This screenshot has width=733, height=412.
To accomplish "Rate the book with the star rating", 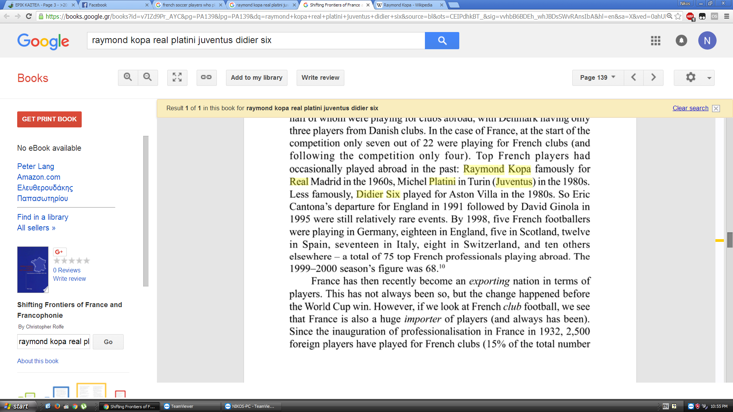I will pyautogui.click(x=72, y=261).
